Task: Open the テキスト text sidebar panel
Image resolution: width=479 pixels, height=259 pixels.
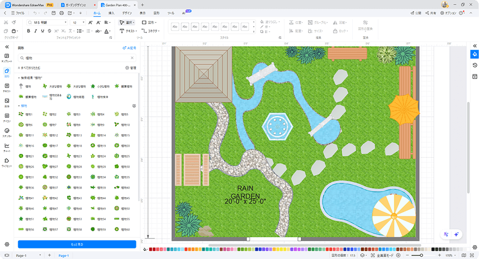Action: pyautogui.click(x=7, y=88)
